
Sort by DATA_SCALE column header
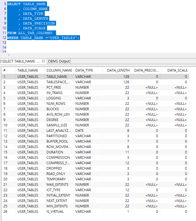point(178,70)
